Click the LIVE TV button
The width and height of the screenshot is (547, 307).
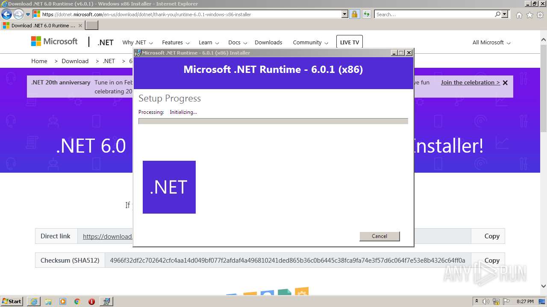pos(350,42)
